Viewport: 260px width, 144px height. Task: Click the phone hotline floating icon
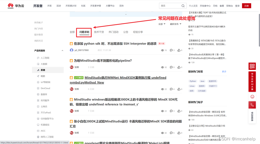tap(252, 105)
